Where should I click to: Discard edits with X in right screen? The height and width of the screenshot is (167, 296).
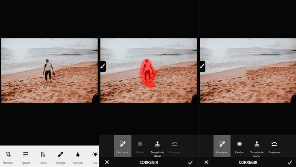pos(206,162)
